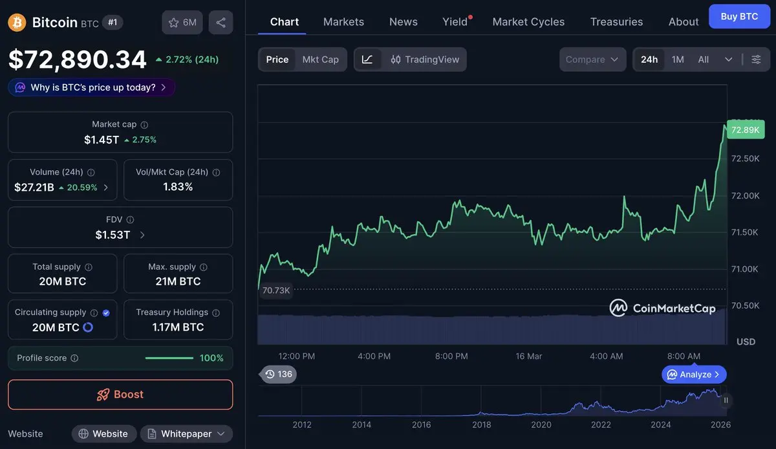
Task: Open chart settings sliders icon
Action: 756,60
